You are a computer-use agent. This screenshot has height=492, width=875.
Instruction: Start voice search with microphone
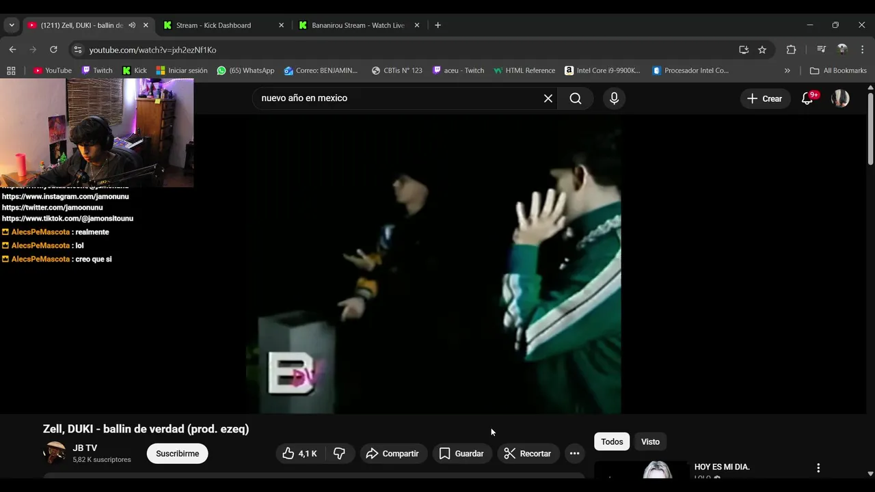tap(614, 98)
